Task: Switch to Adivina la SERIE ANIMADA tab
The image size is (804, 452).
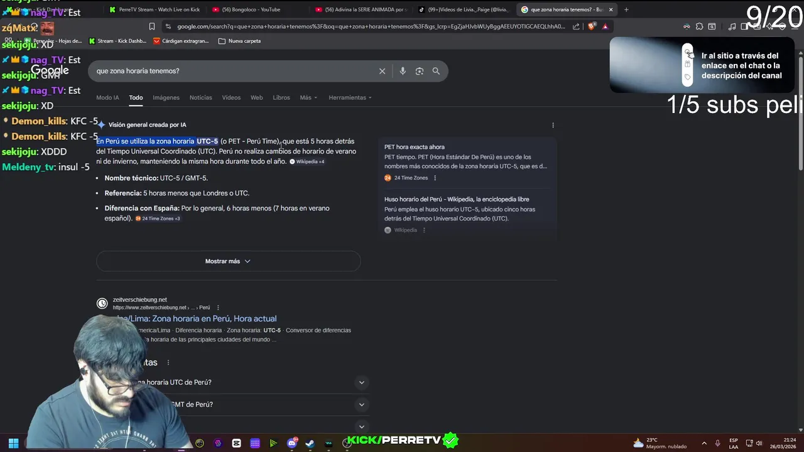Action: pyautogui.click(x=361, y=9)
